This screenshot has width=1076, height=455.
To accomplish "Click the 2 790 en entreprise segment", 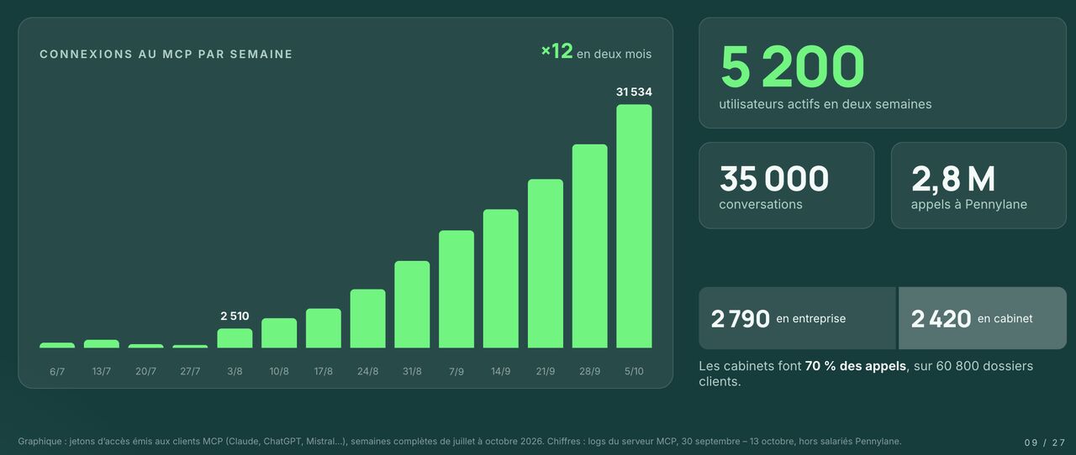I will coord(798,318).
